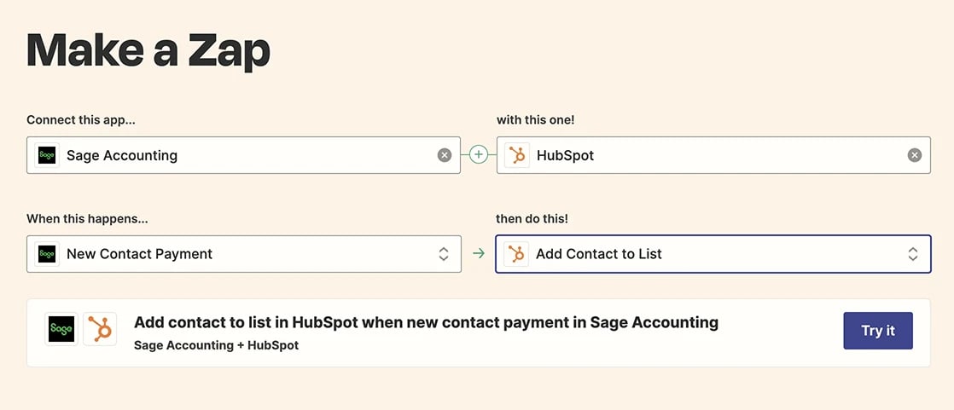The height and width of the screenshot is (410, 954).
Task: Open the Add contact to list in HubSpot Zap title
Action: [426, 322]
